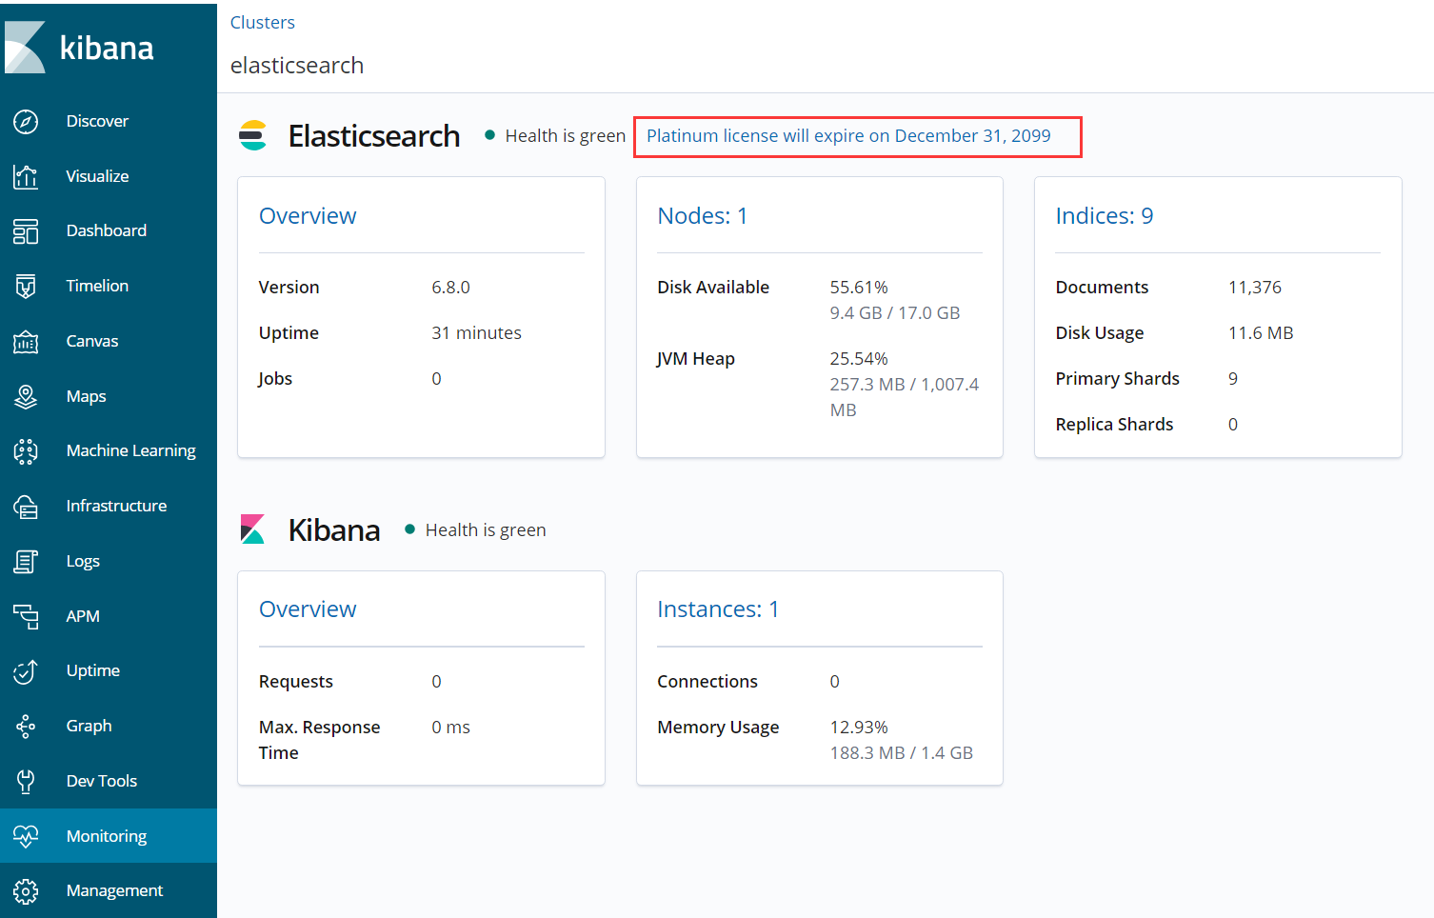Go to the Infrastructure section
The width and height of the screenshot is (1434, 918).
(x=116, y=506)
